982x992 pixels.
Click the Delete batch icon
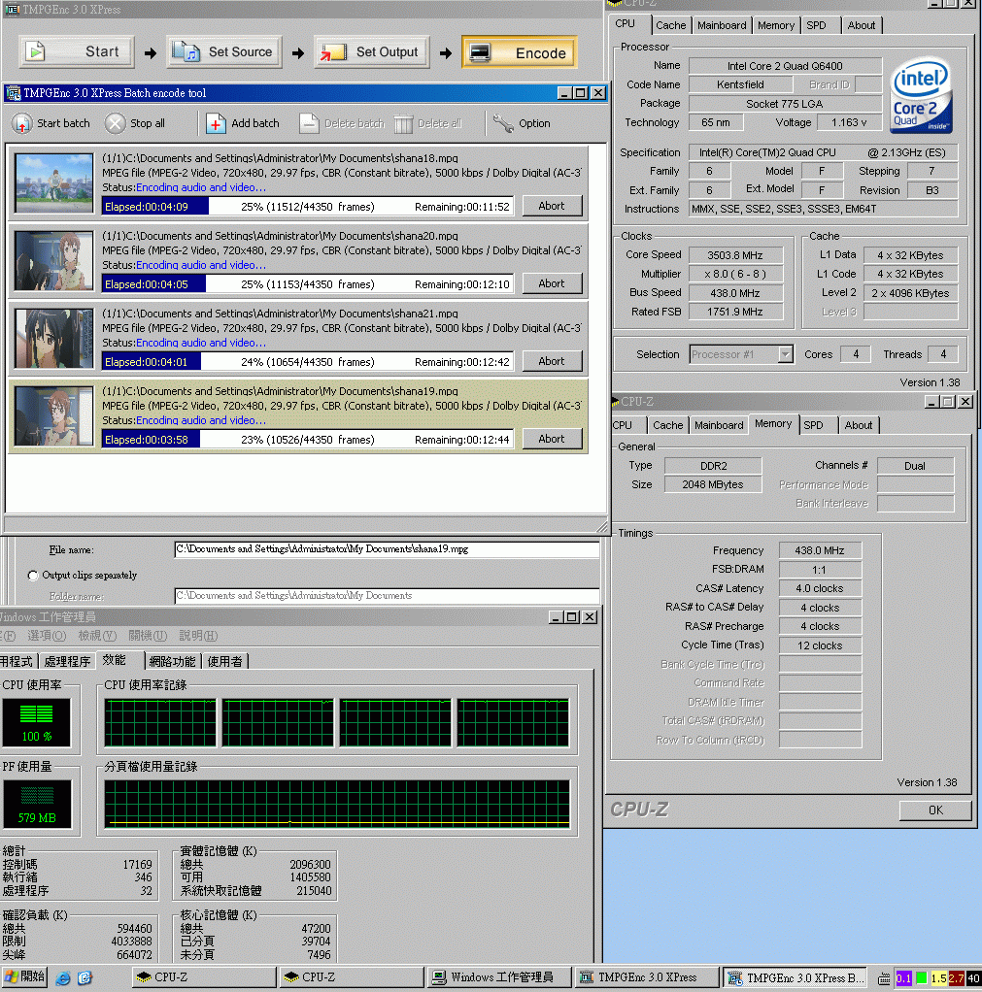[x=309, y=123]
